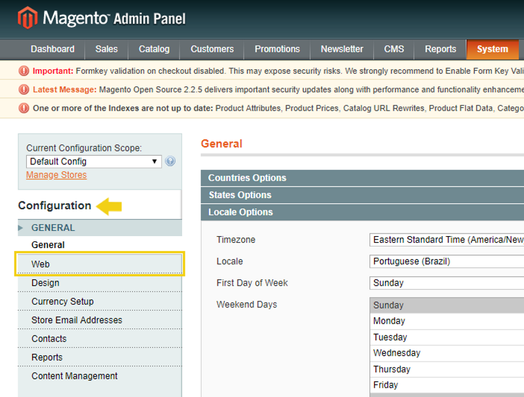This screenshot has width=524, height=397.
Task: Open the Content Management section
Action: [100, 376]
